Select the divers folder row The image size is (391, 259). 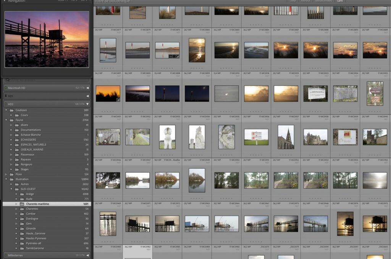coord(47,125)
